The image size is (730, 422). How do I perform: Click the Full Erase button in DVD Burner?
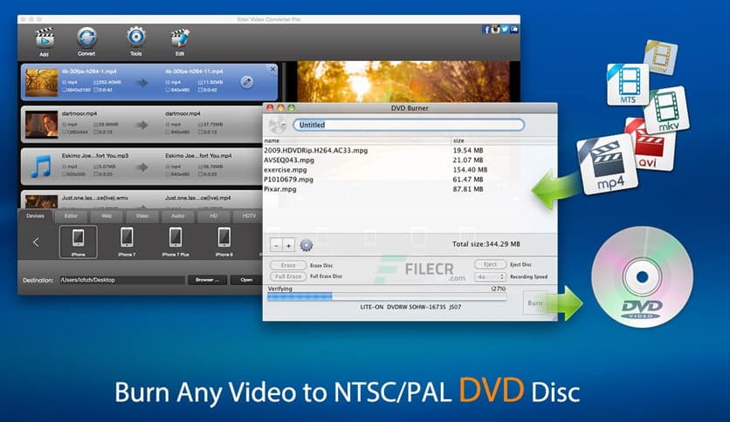point(288,276)
